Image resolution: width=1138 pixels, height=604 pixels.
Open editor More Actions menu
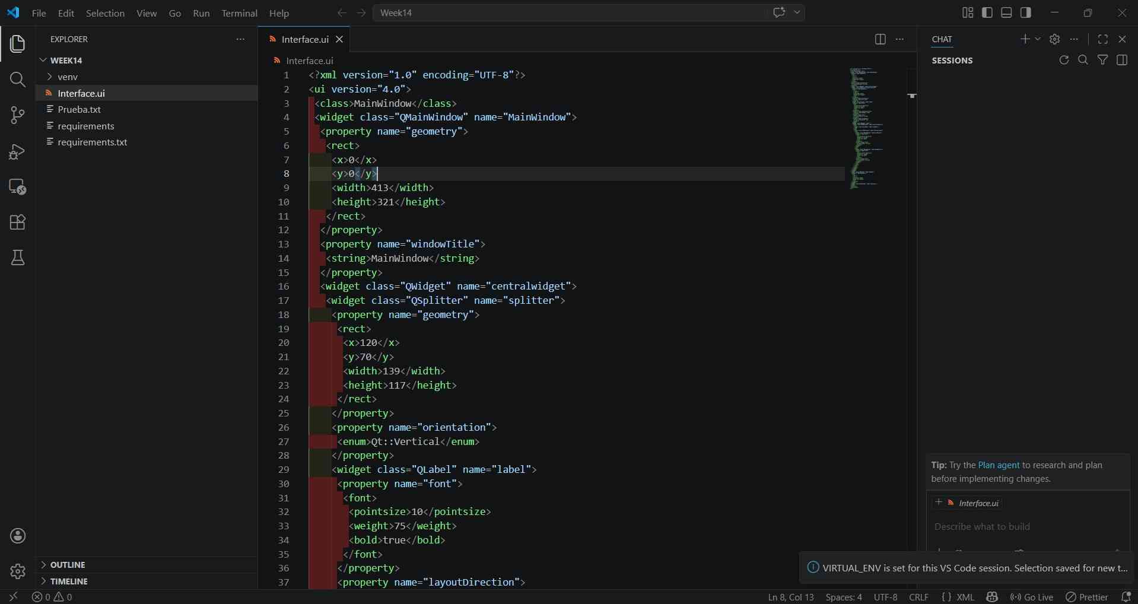[x=899, y=39]
